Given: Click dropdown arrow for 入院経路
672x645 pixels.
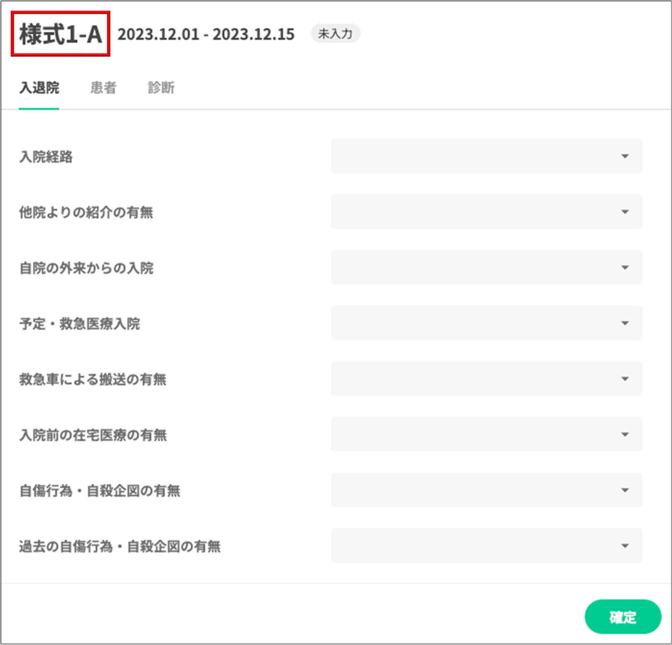Looking at the screenshot, I should (625, 156).
